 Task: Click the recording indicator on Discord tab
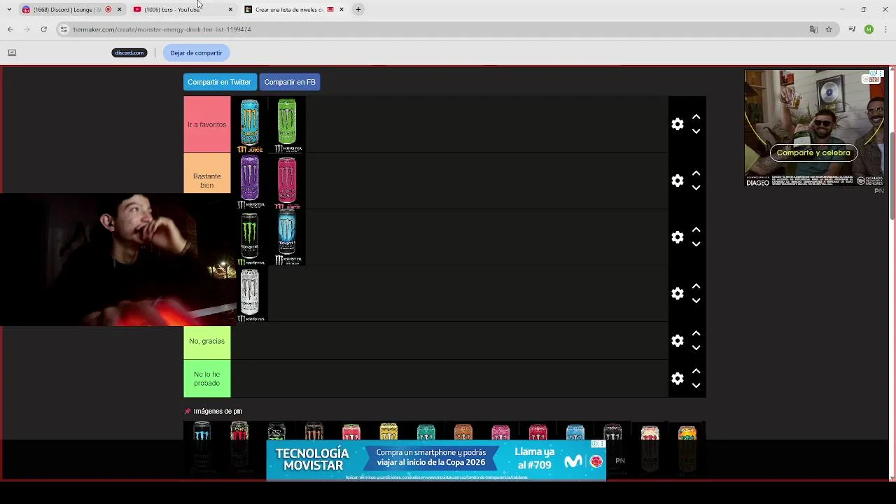(108, 10)
